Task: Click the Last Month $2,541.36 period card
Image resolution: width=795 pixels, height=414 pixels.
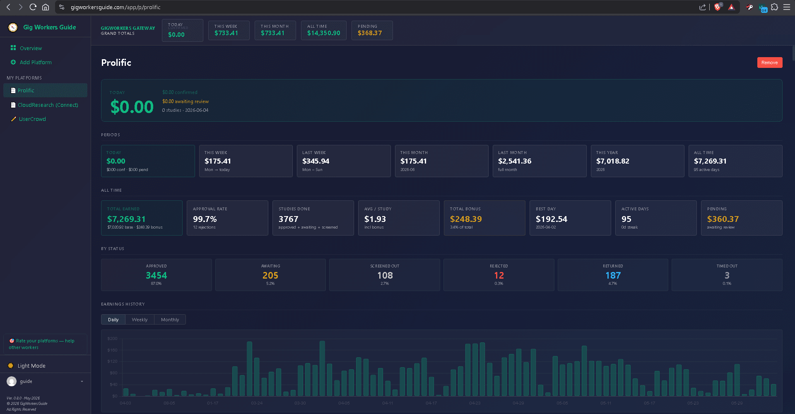Action: click(x=540, y=161)
